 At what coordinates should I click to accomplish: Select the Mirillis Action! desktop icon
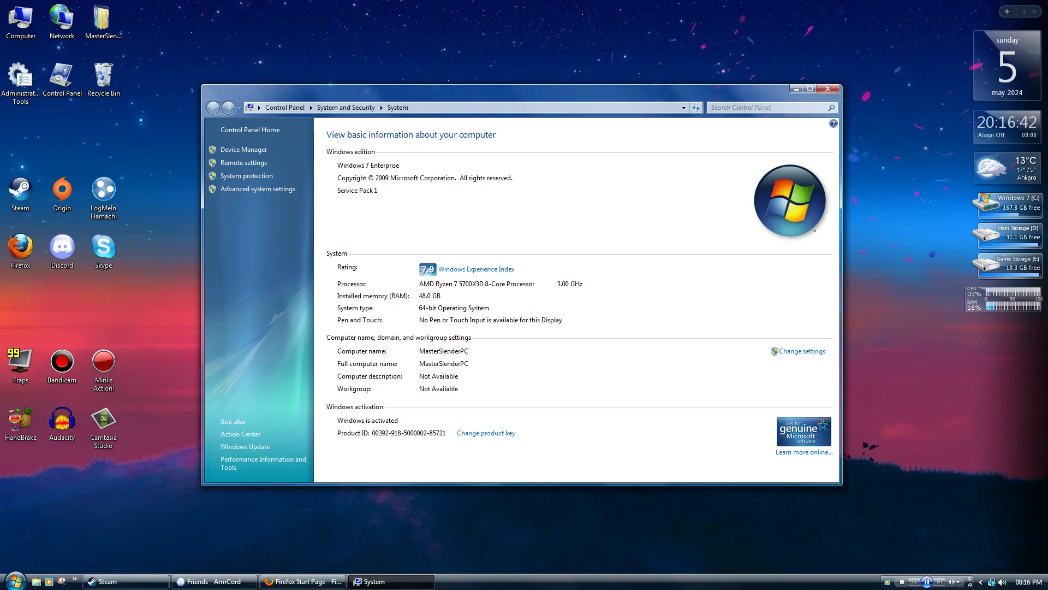click(x=104, y=370)
